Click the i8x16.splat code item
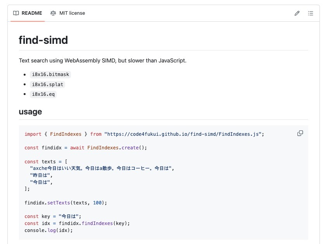This screenshot has height=244, width=328. [x=48, y=84]
